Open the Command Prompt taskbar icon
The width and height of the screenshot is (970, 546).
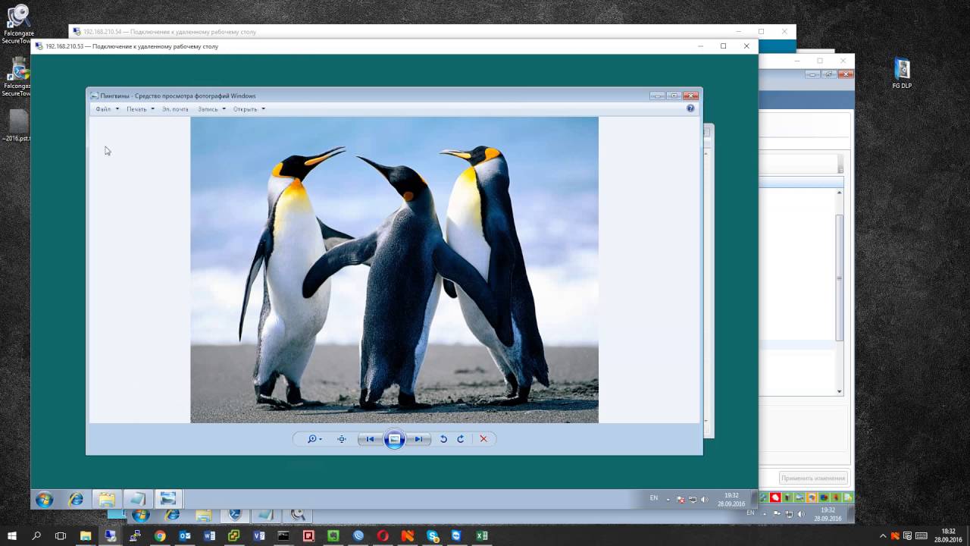283,536
